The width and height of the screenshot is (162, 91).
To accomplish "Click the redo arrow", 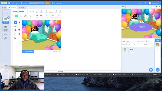I will point(33,11).
